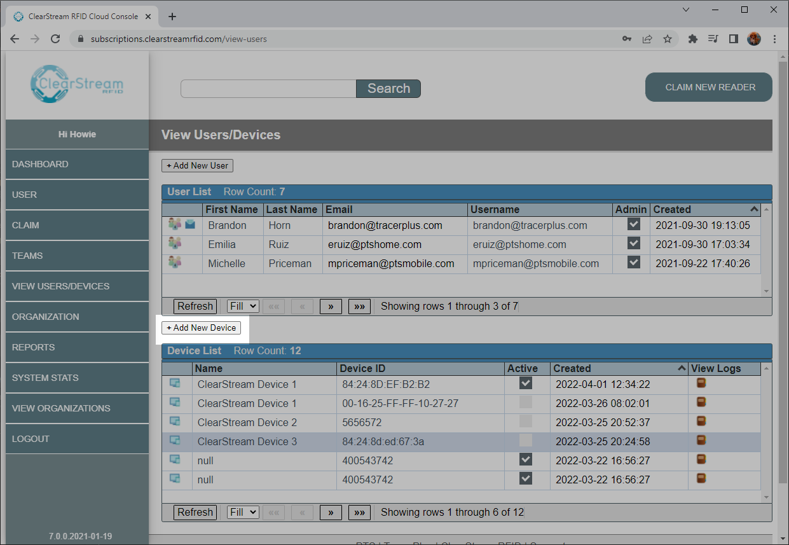Screen dimensions: 789x545
Task: Reload the current page
Action: 55,39
